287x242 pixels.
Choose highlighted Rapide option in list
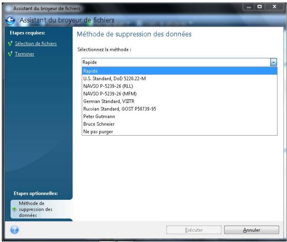click(x=179, y=71)
